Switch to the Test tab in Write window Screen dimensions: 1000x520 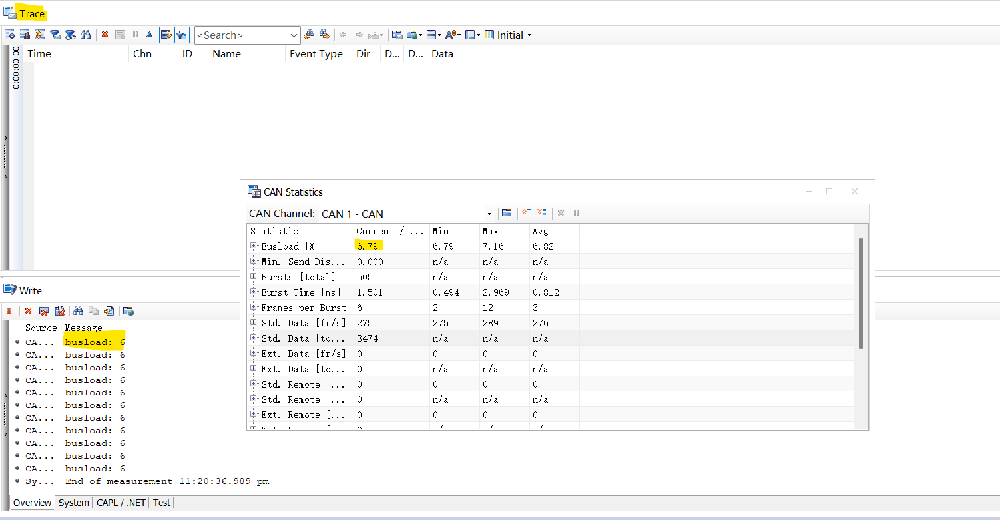coord(162,503)
